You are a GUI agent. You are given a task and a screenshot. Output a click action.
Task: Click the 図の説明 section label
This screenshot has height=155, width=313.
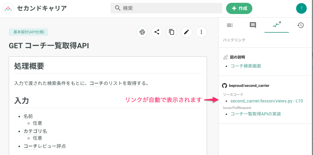[x=238, y=57]
